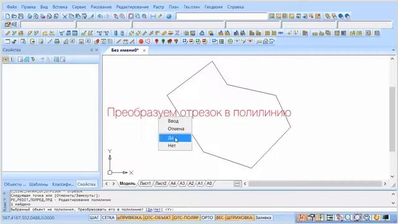Click the Cut scissors icon
398x224 pixels.
point(65,16)
